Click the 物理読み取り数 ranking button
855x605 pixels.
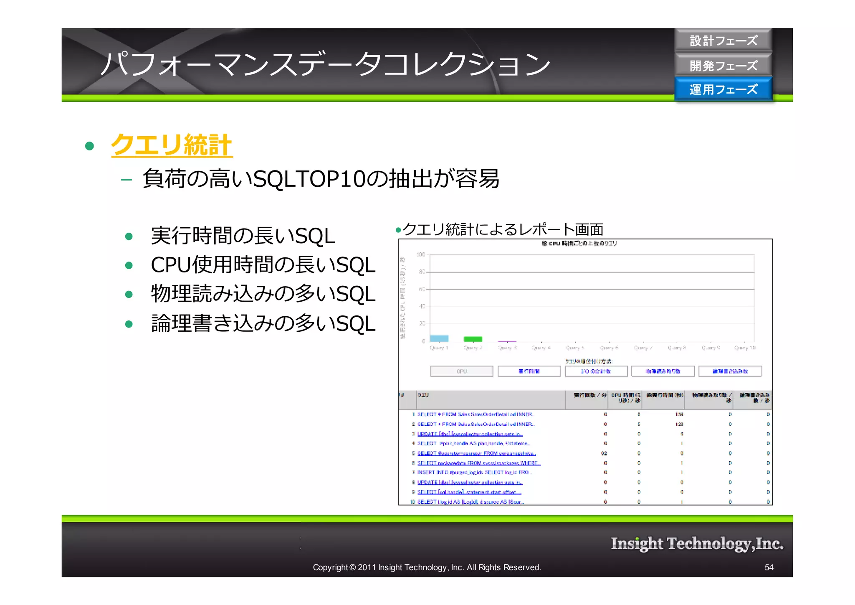[663, 371]
